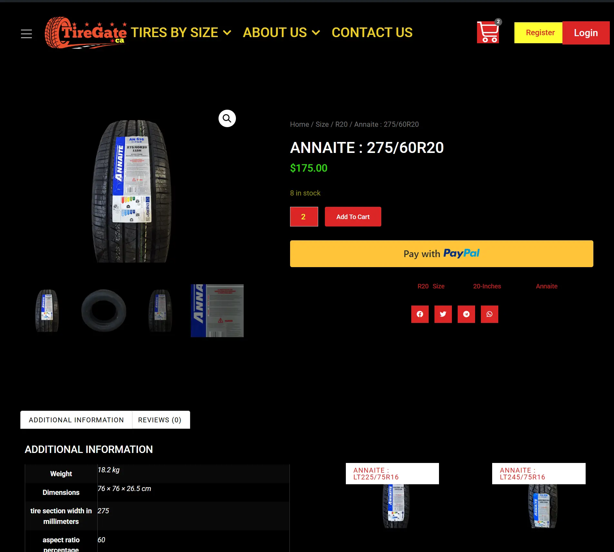Click the Add To Cart button

pyautogui.click(x=353, y=217)
